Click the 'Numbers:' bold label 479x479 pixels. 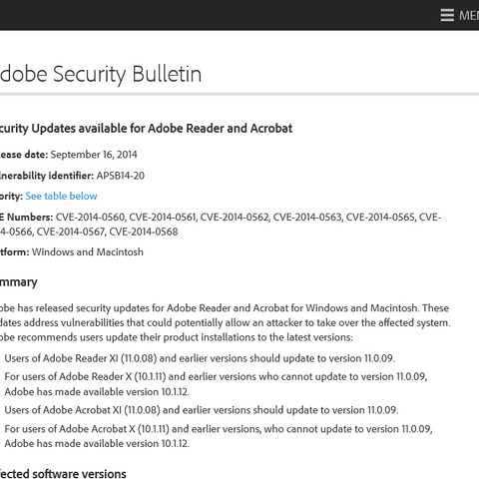30,218
